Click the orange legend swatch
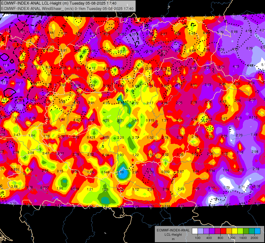Screen dimensions: 265x243 click(x=229, y=231)
